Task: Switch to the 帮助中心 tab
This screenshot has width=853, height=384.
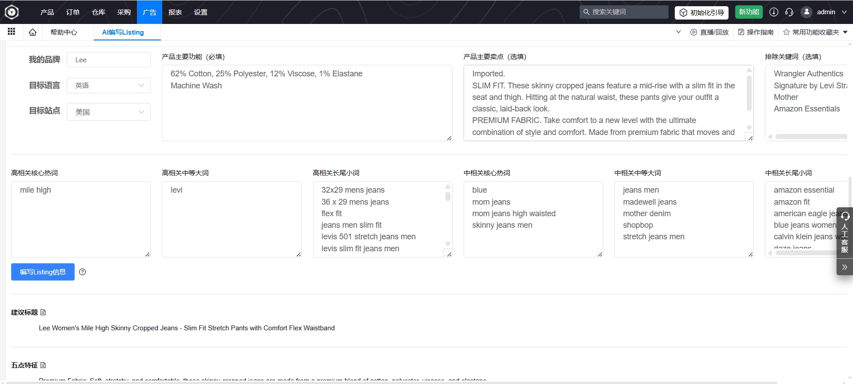Action: click(64, 32)
